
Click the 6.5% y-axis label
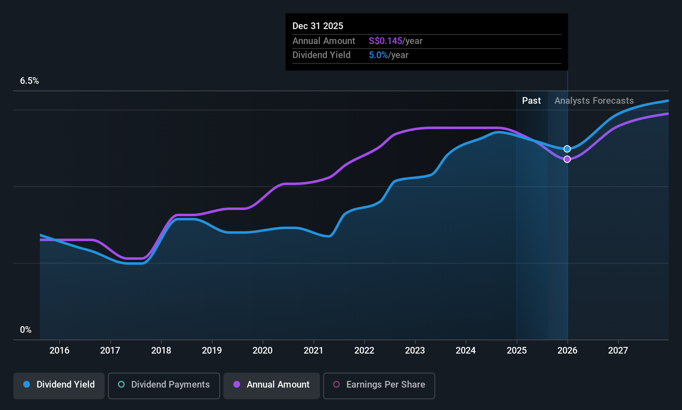29,81
